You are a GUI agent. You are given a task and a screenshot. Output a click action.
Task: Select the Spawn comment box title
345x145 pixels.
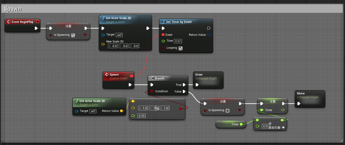pyautogui.click(x=12, y=9)
